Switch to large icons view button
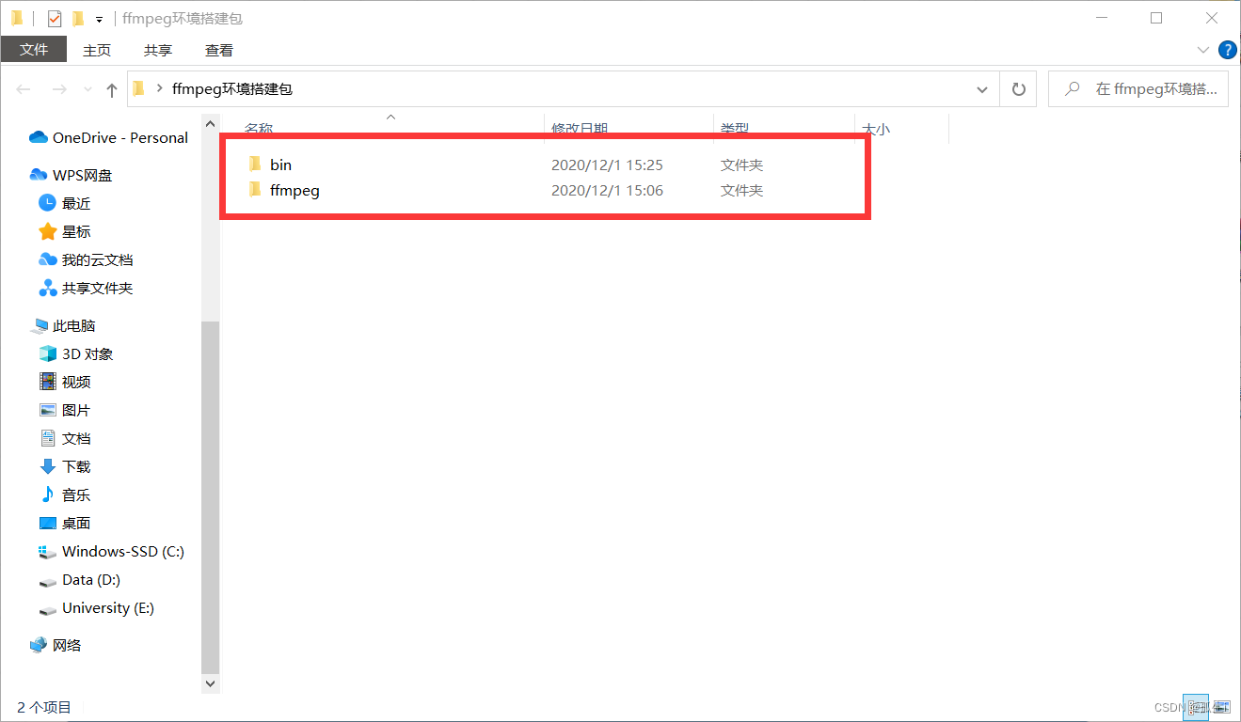Image resolution: width=1241 pixels, height=722 pixels. pos(1220,707)
